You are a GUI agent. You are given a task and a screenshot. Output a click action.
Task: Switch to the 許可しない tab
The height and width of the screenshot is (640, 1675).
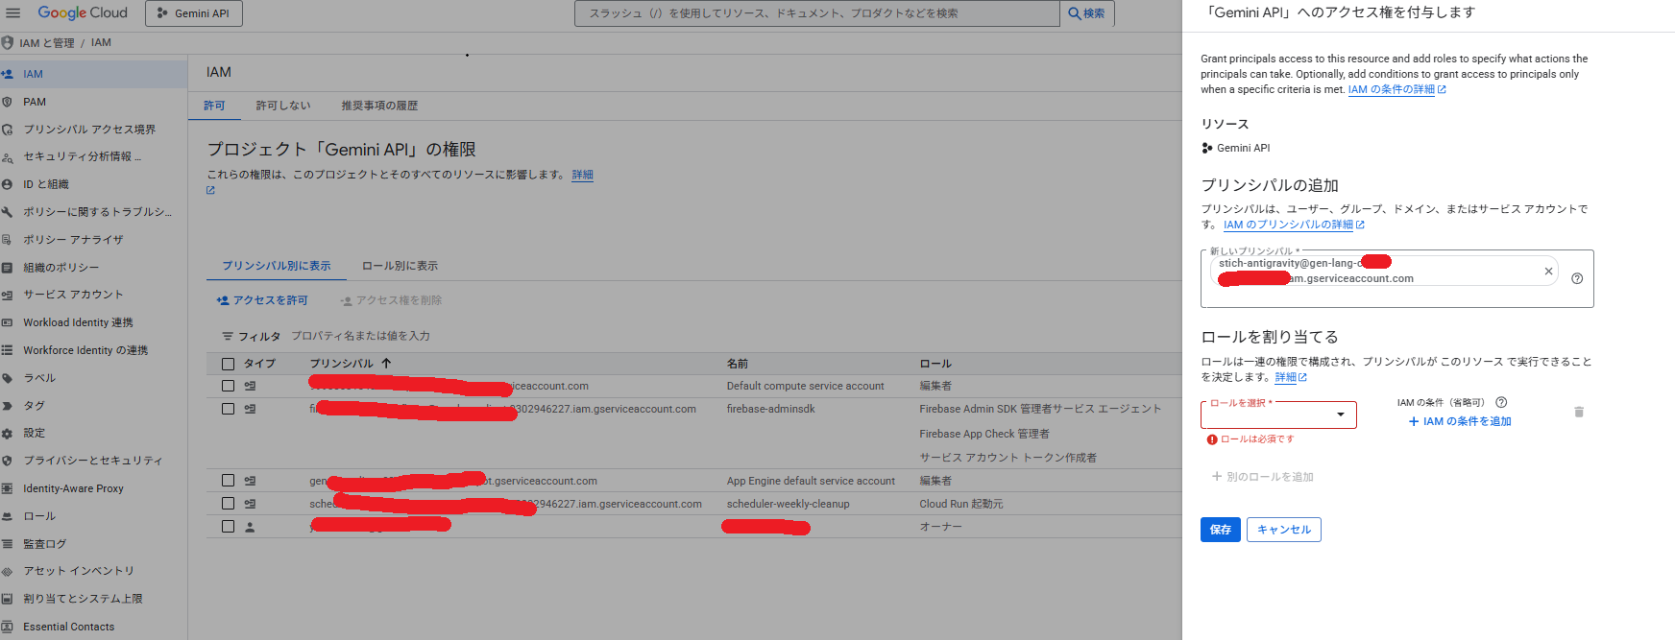282,106
